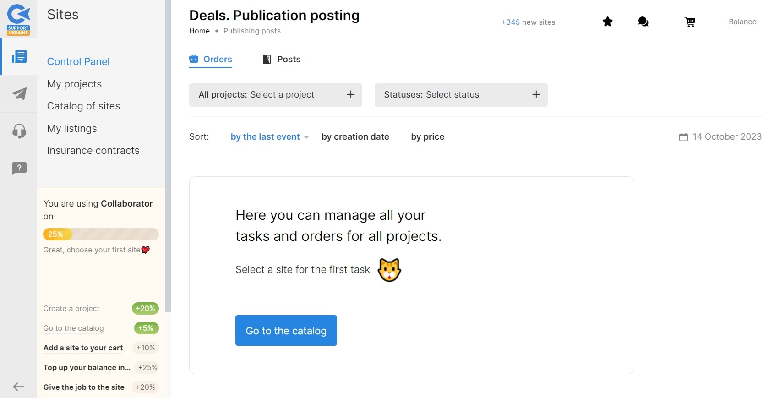Switch to the Posts tab
The height and width of the screenshot is (398, 763).
[281, 59]
